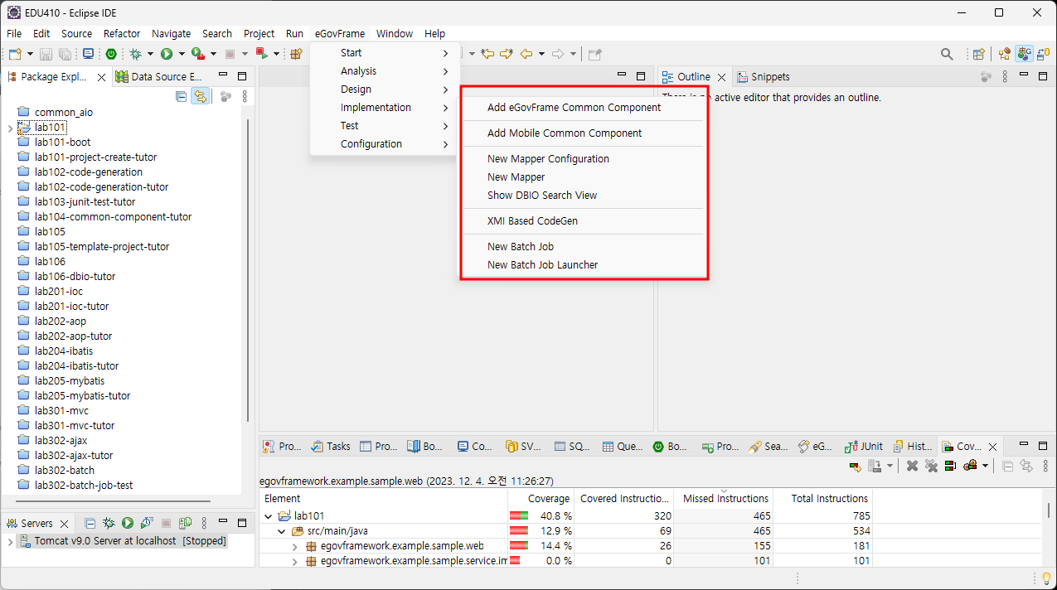Expand Tomcat v9.0 Server node
Viewport: 1057px width, 590px height.
click(x=9, y=541)
